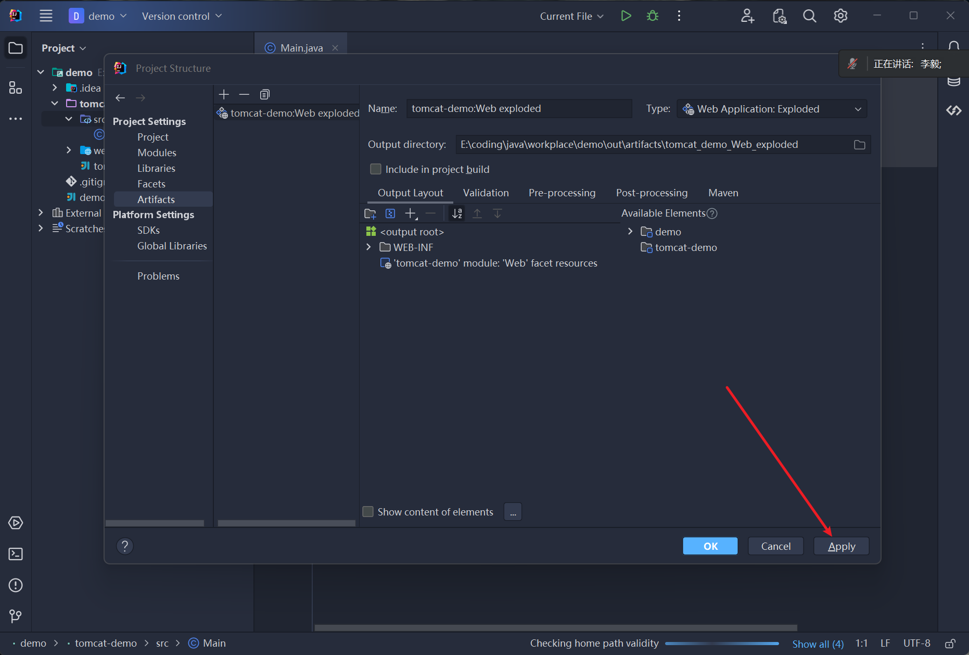Click the artifact Name input field

519,108
